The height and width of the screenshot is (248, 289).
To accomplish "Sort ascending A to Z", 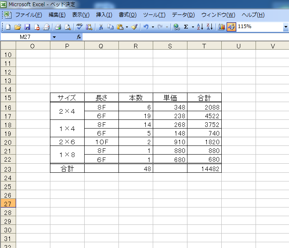I will click(x=200, y=27).
